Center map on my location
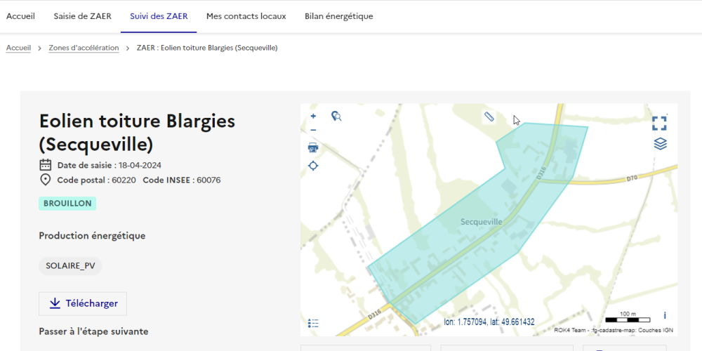Screen dimensions: 702x351 click(x=313, y=166)
